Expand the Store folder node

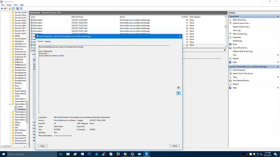[x=10, y=86]
